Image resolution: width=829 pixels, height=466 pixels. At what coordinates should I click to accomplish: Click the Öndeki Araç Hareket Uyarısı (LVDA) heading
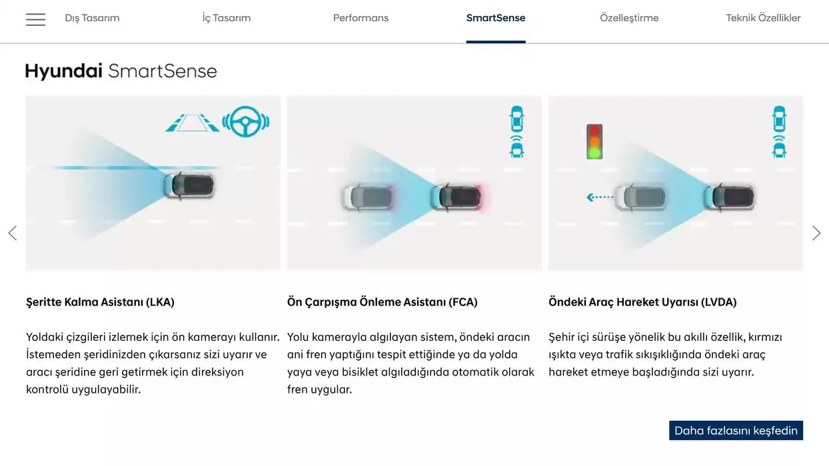pos(642,302)
